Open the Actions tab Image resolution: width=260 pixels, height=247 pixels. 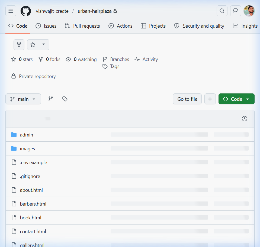click(x=120, y=26)
